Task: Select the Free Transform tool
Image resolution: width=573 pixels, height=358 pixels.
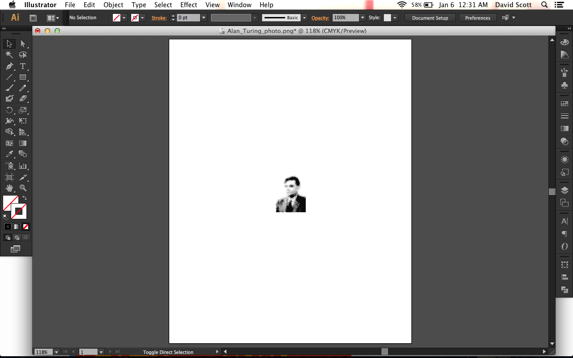Action: click(23, 121)
